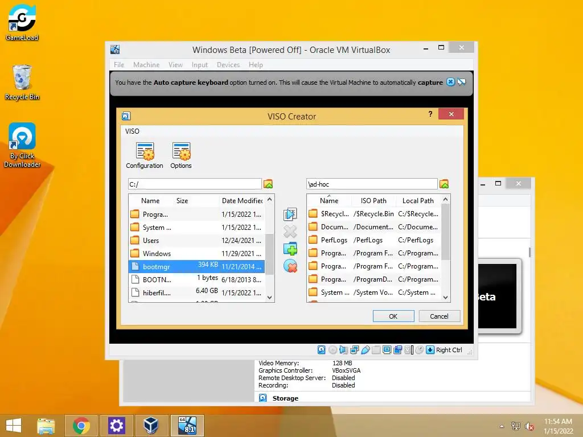Sort host files by Date Modified column

click(242, 201)
